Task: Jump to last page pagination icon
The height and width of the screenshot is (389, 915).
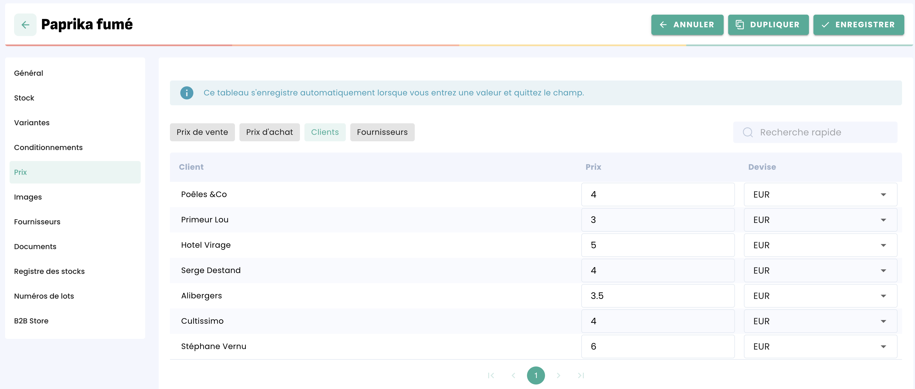Action: [x=581, y=375]
